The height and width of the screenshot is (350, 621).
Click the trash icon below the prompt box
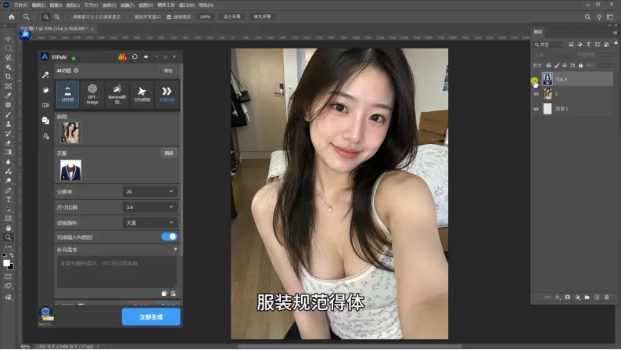(x=174, y=294)
